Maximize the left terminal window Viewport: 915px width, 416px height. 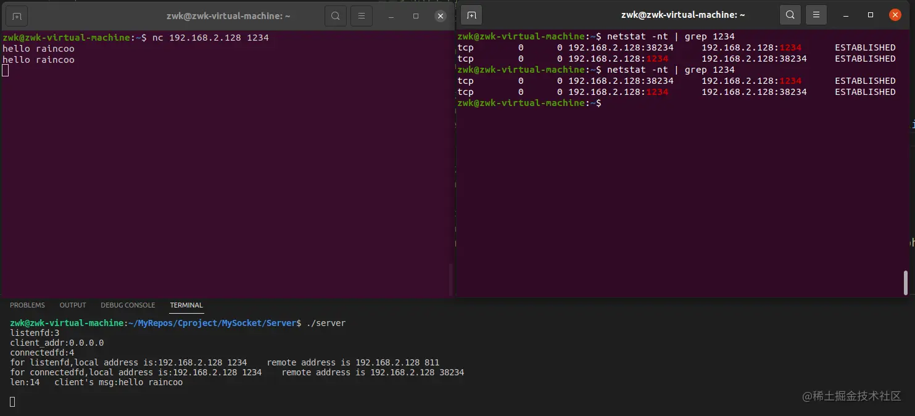(416, 16)
